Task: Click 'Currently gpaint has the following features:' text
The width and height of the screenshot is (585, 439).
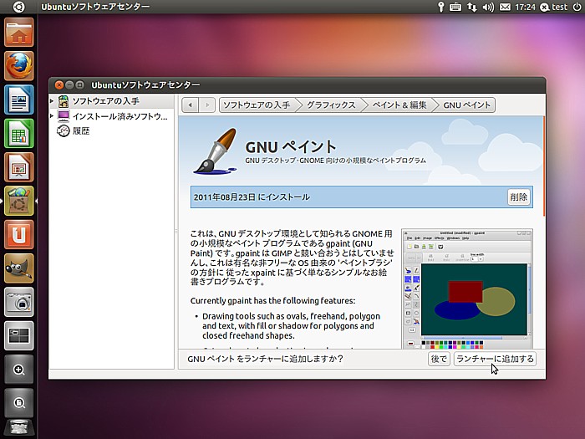Action: point(272,300)
